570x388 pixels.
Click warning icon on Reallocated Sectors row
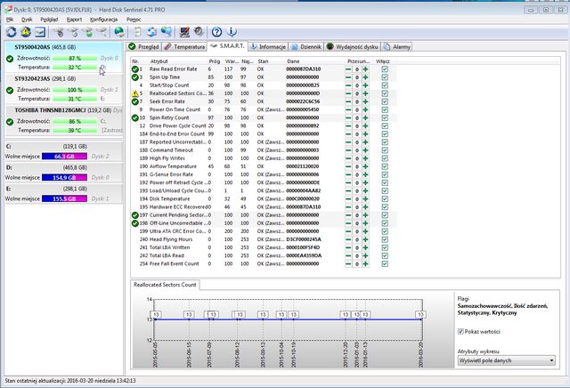click(134, 93)
